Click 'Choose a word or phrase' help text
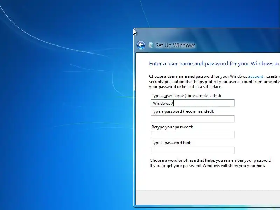The image size is (280, 210). [x=211, y=160]
